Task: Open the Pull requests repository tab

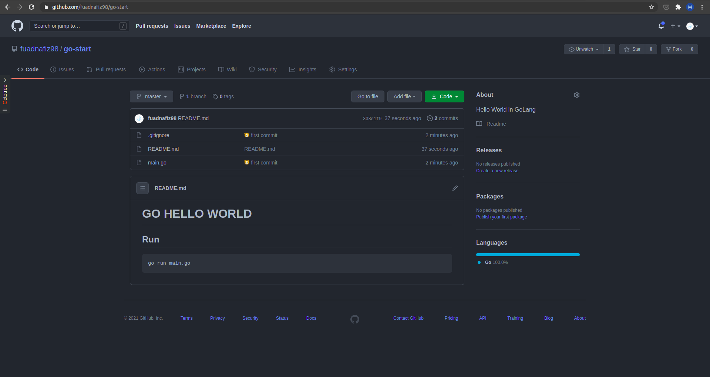Action: [x=106, y=69]
